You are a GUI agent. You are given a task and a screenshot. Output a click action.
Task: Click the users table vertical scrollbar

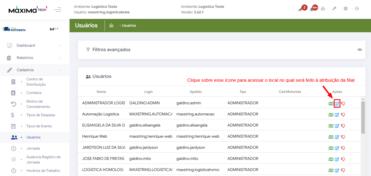363,117
